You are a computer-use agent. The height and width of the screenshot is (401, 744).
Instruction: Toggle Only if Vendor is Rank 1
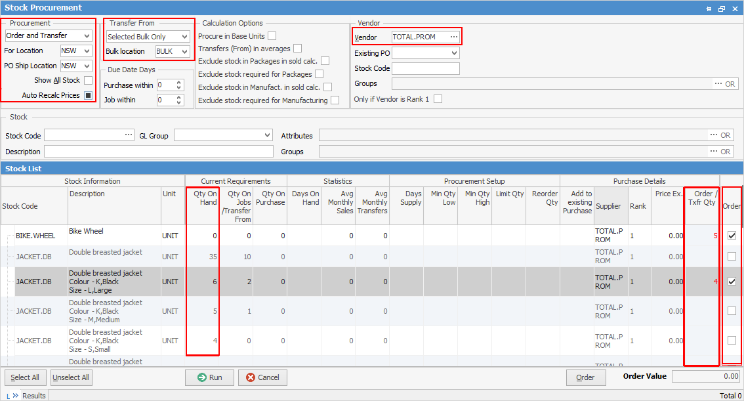click(438, 99)
